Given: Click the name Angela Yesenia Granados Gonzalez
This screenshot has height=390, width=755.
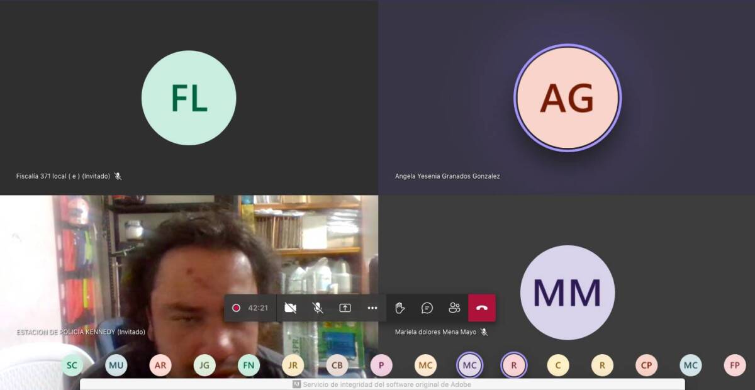Looking at the screenshot, I should [x=447, y=176].
